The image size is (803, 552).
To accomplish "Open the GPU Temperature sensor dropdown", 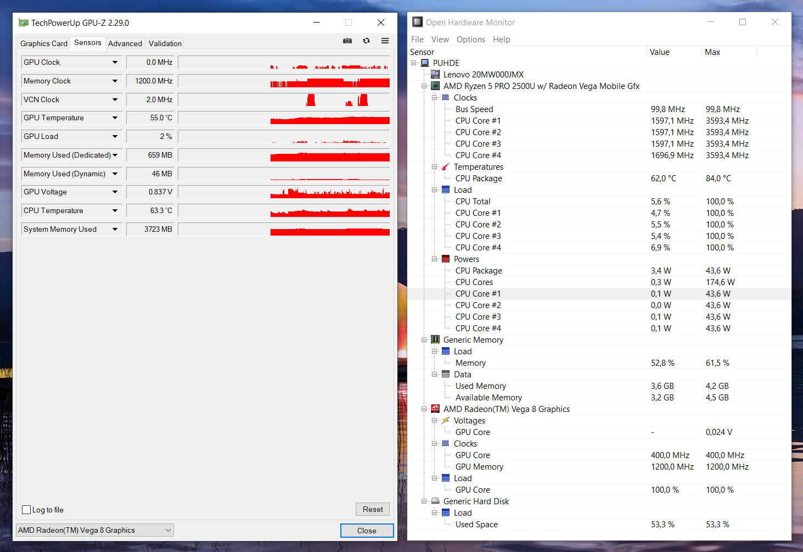I will pos(115,118).
